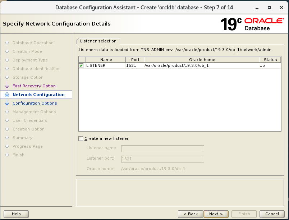Click the Next button to continue
Viewport: 289px width, 220px height.
216,214
